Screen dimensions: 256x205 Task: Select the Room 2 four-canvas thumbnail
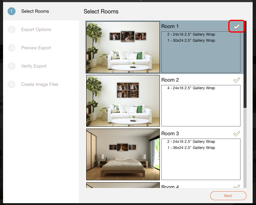[123, 101]
